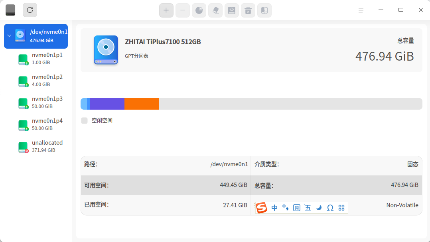The image size is (430, 242).
Task: Select the unallocated 371.94 GiB space
Action: click(x=40, y=146)
